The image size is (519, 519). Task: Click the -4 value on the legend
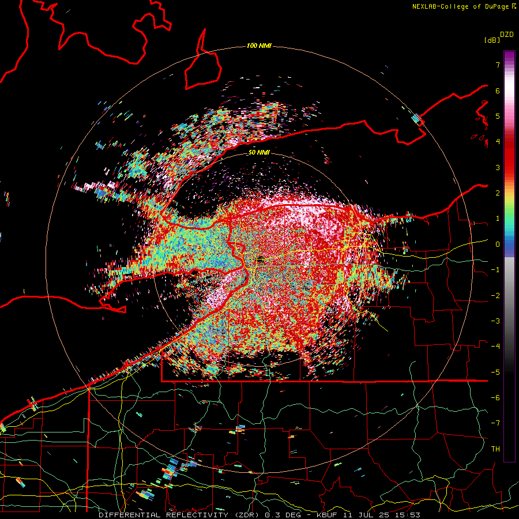[495, 347]
